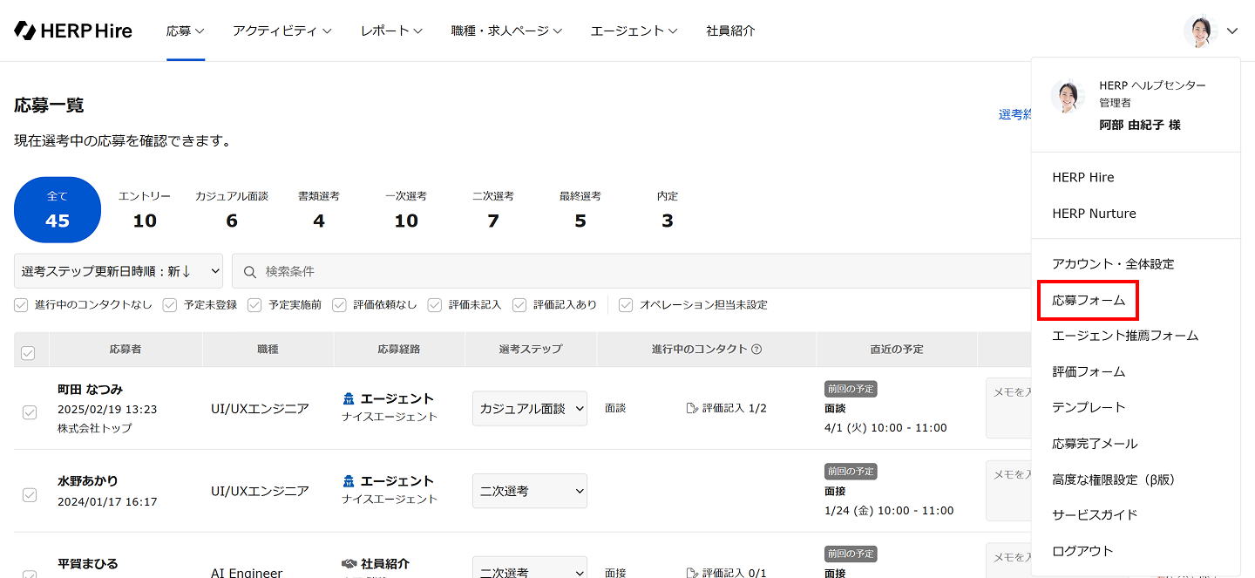This screenshot has width=1255, height=578.
Task: Click memo field in 町田 なつみ row
Action: coord(1008,408)
